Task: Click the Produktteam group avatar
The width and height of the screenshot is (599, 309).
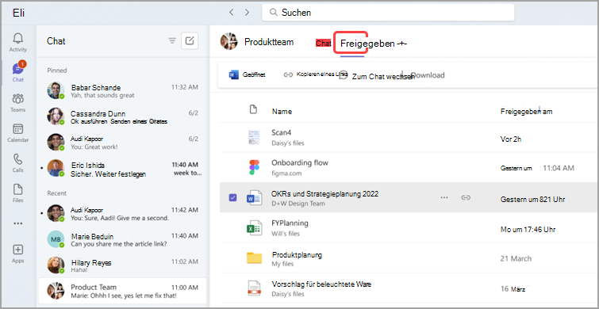Action: 229,41
